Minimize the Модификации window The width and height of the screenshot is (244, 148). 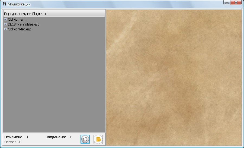pyautogui.click(x=227, y=3)
